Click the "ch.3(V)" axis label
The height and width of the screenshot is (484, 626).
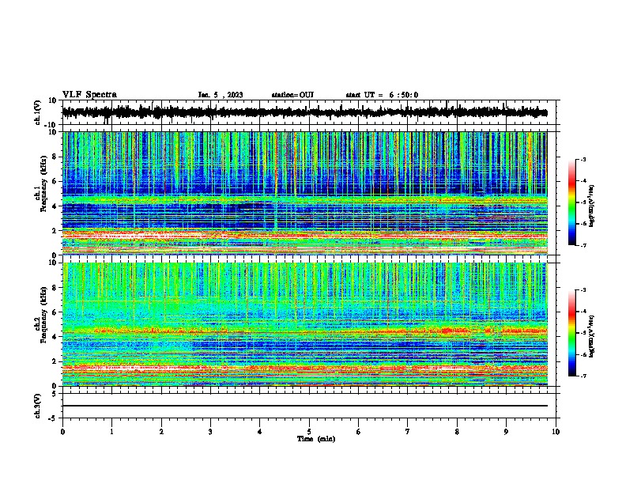point(38,406)
